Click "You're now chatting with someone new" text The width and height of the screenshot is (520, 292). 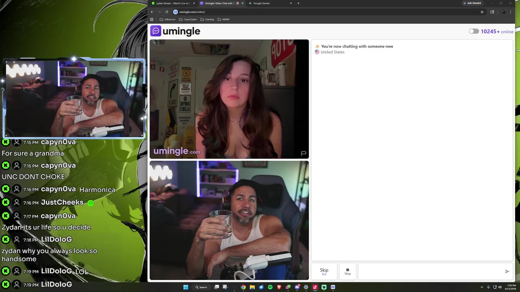[x=357, y=46]
